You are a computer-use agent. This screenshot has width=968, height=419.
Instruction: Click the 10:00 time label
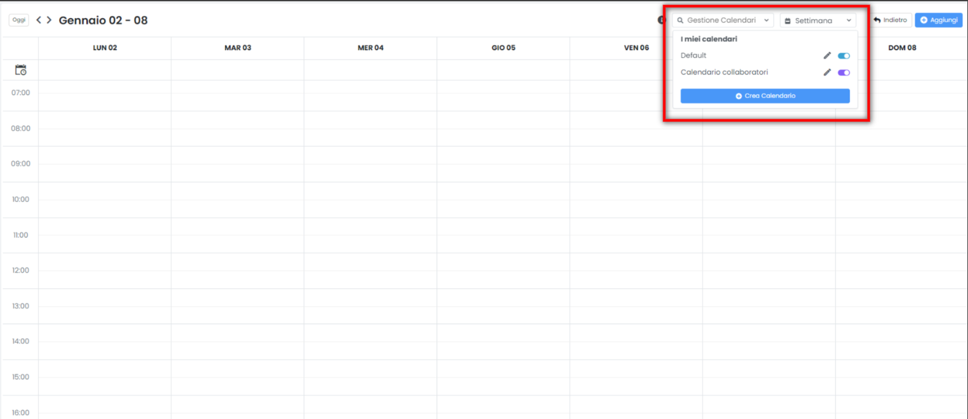coord(21,200)
